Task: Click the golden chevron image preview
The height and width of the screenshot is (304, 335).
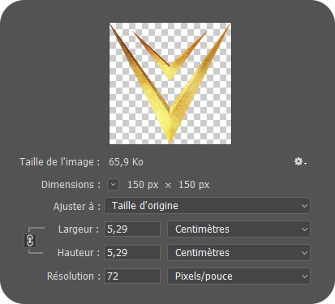Action: pos(170,83)
